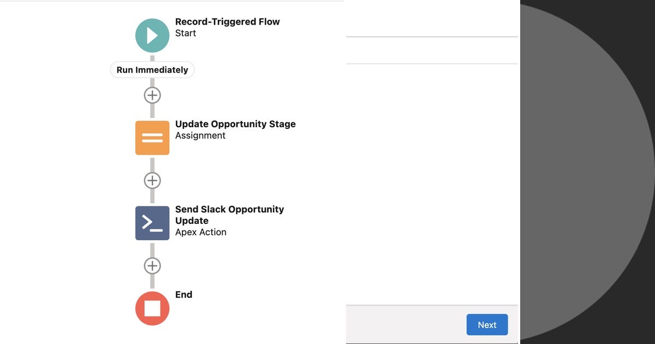Click the Start subtitle under the flow trigger
This screenshot has width=655, height=344.
pos(185,33)
